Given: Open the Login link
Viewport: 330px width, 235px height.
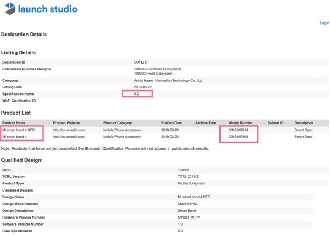Looking at the screenshot, I should click(x=324, y=23).
